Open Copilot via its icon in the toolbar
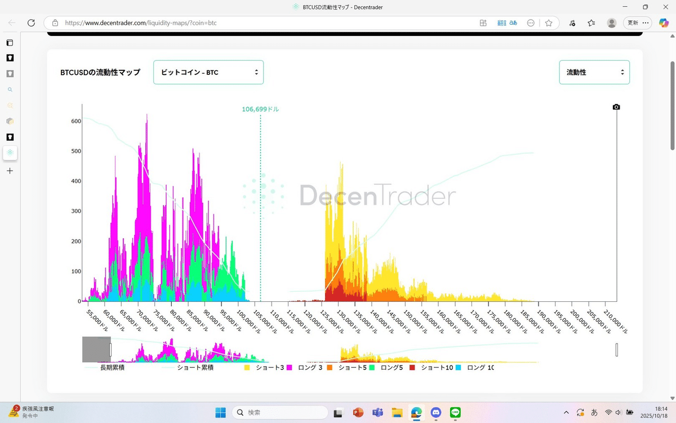 click(663, 23)
